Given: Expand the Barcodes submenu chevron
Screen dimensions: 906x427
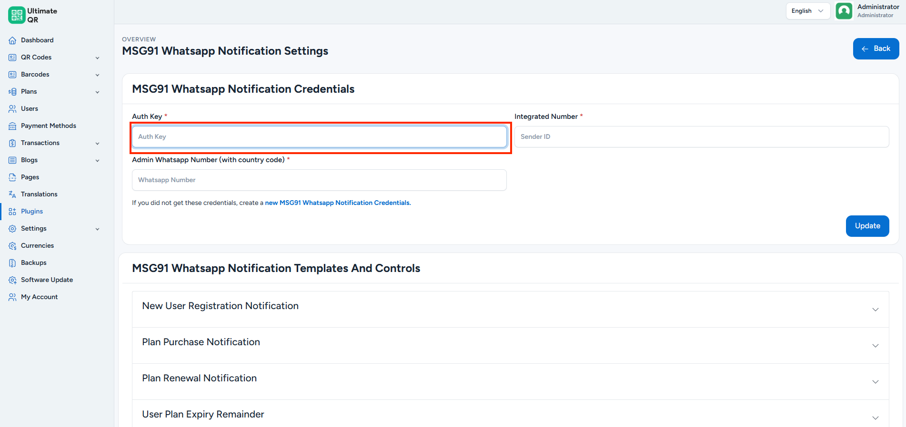Looking at the screenshot, I should click(x=97, y=75).
